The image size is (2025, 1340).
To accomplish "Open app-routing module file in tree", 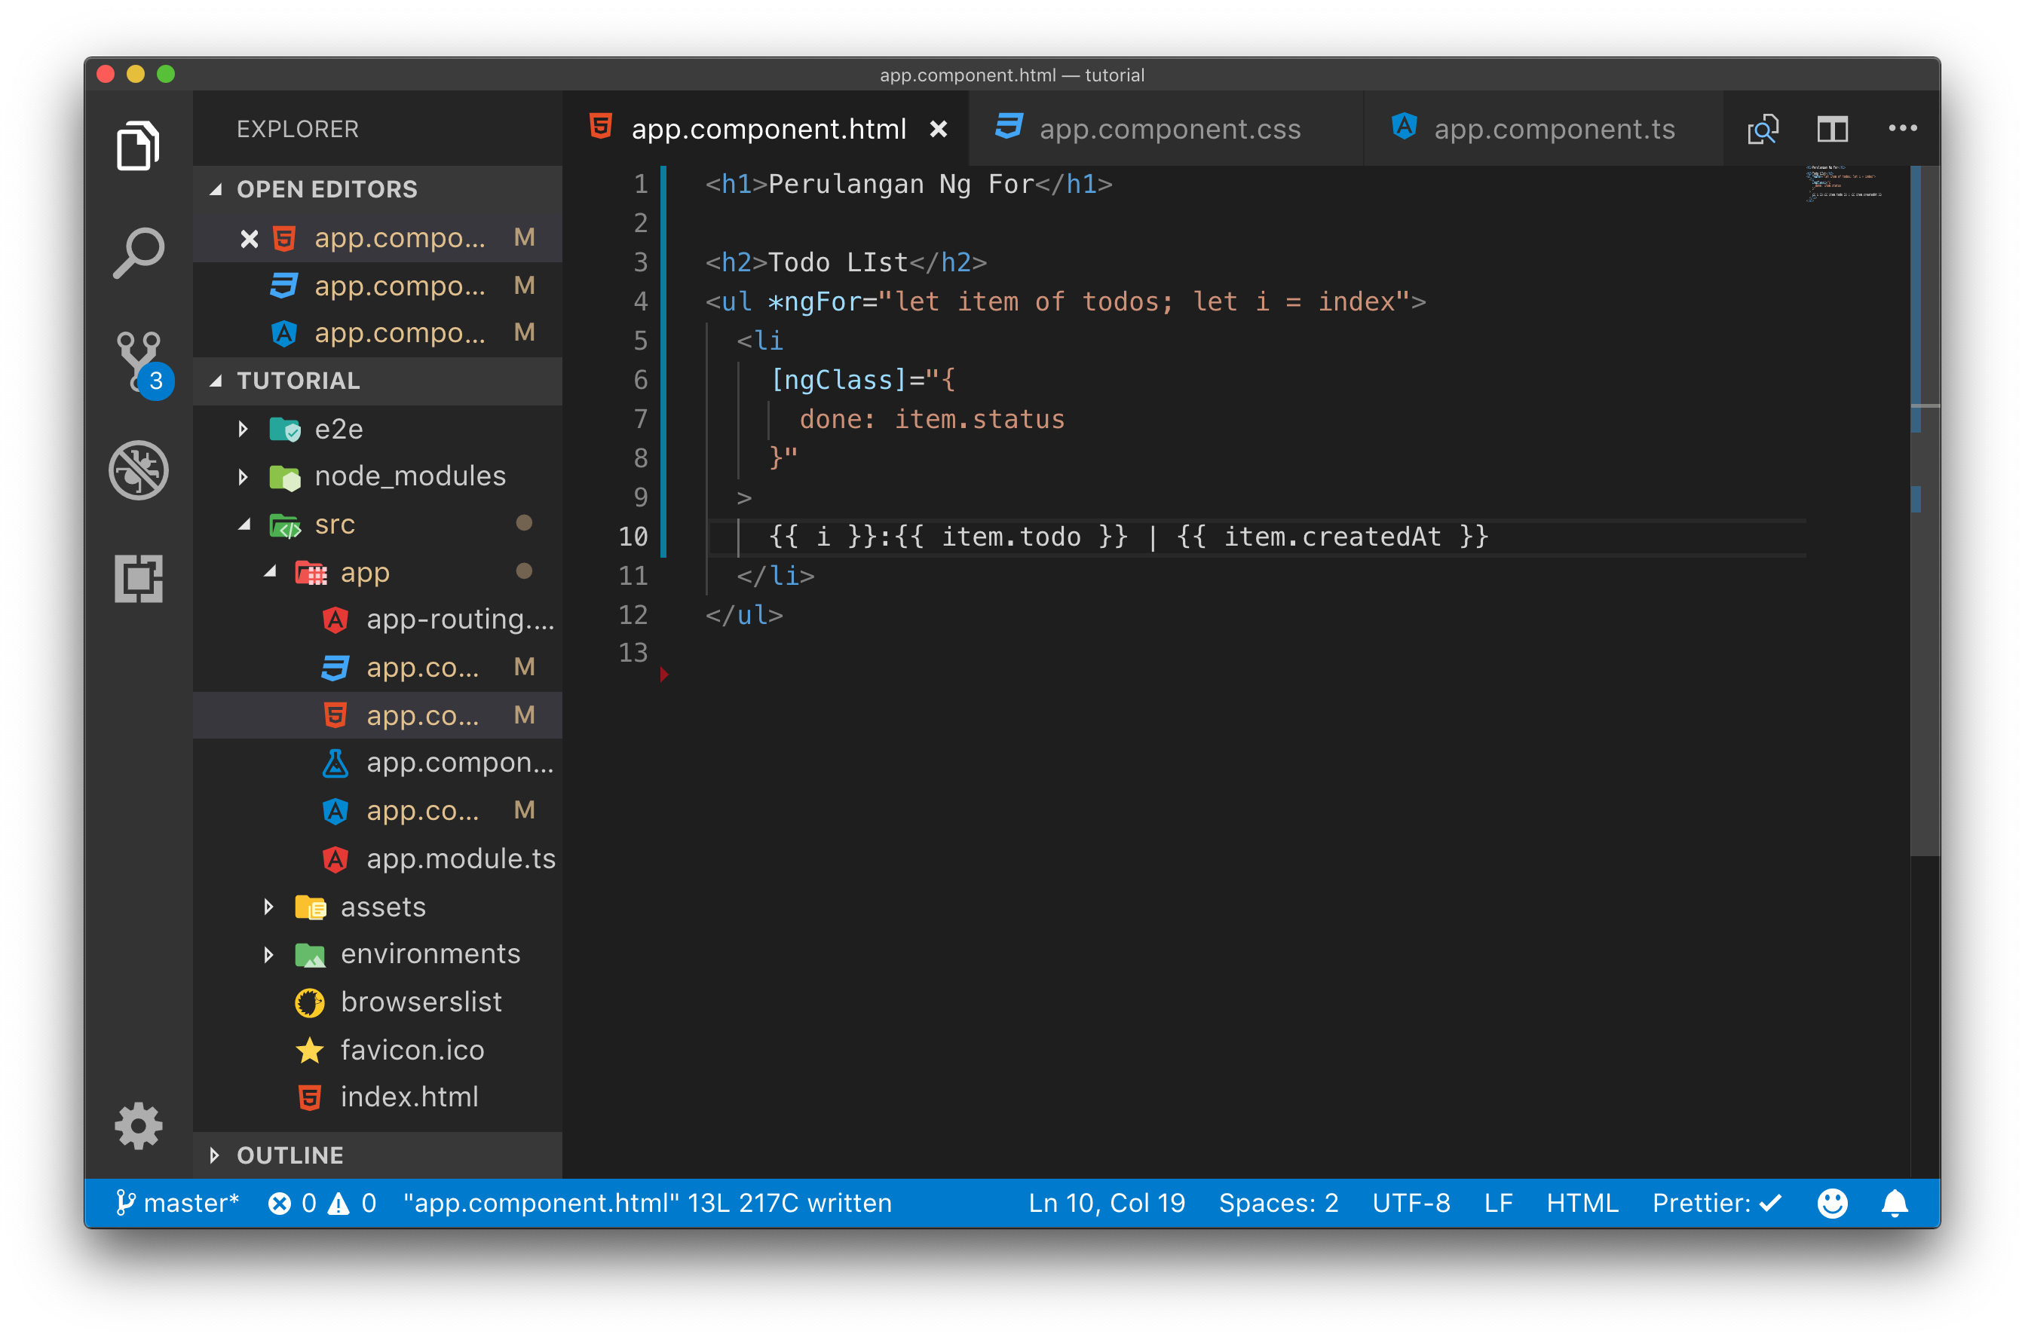I will coord(378,620).
